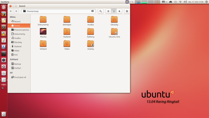Screen dimensions: 209x118
Task: Open the floppy disk launcher icon
Action: point(4,47)
